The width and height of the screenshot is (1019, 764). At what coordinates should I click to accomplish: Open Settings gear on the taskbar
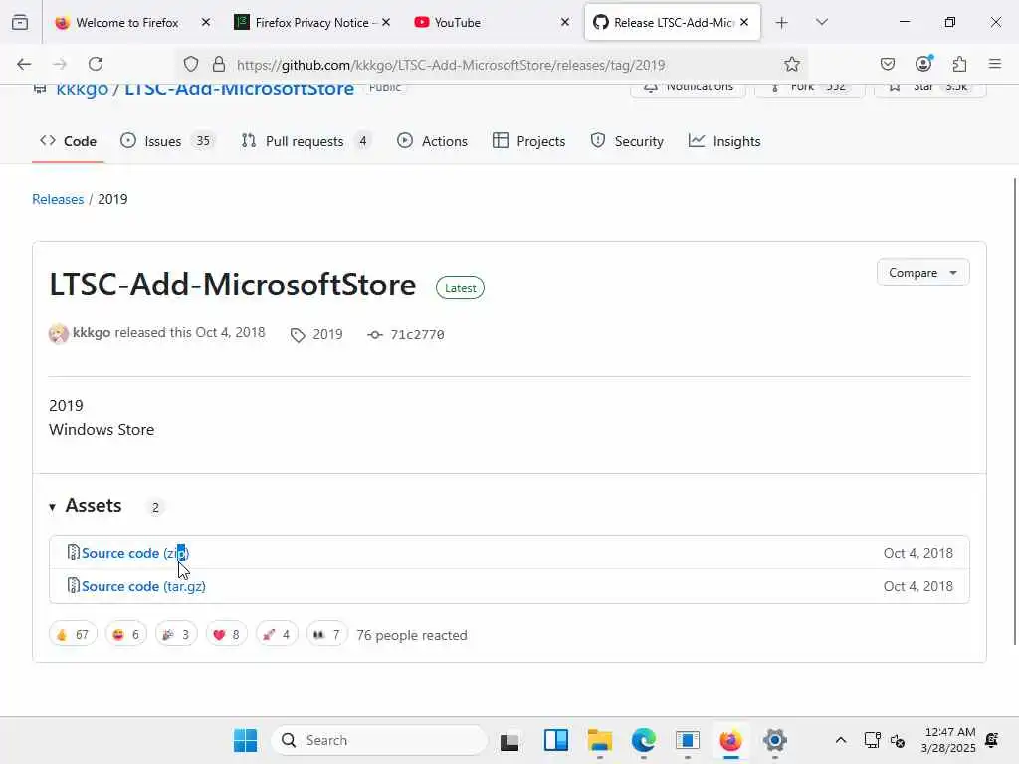(x=774, y=740)
